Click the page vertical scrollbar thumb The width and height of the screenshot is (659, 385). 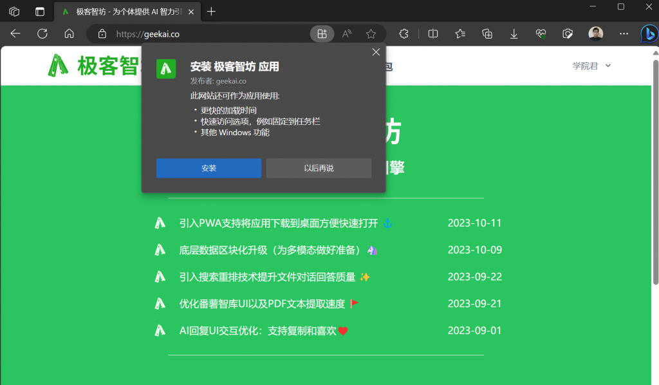656,173
